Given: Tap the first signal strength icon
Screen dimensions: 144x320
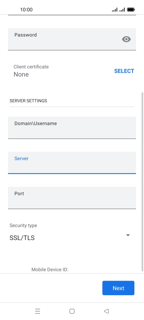Looking at the screenshot, I should (x=115, y=10).
